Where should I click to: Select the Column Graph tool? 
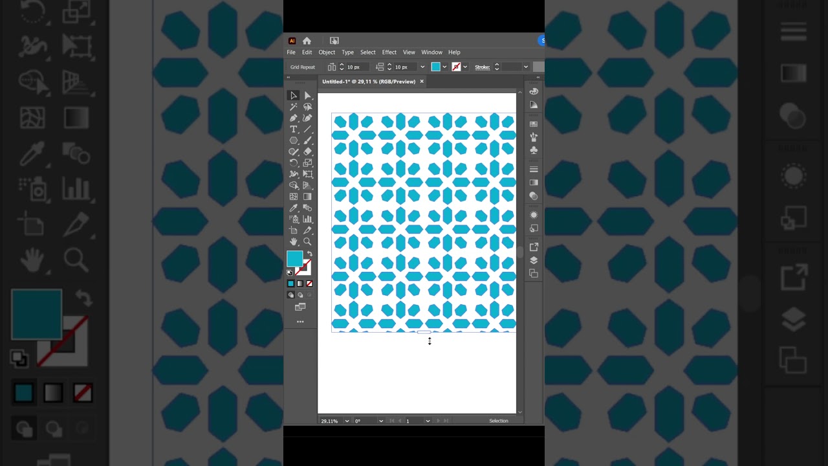click(x=308, y=219)
